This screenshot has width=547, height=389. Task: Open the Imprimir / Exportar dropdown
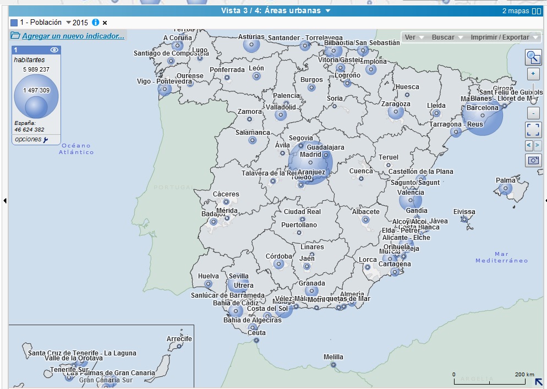coord(504,37)
